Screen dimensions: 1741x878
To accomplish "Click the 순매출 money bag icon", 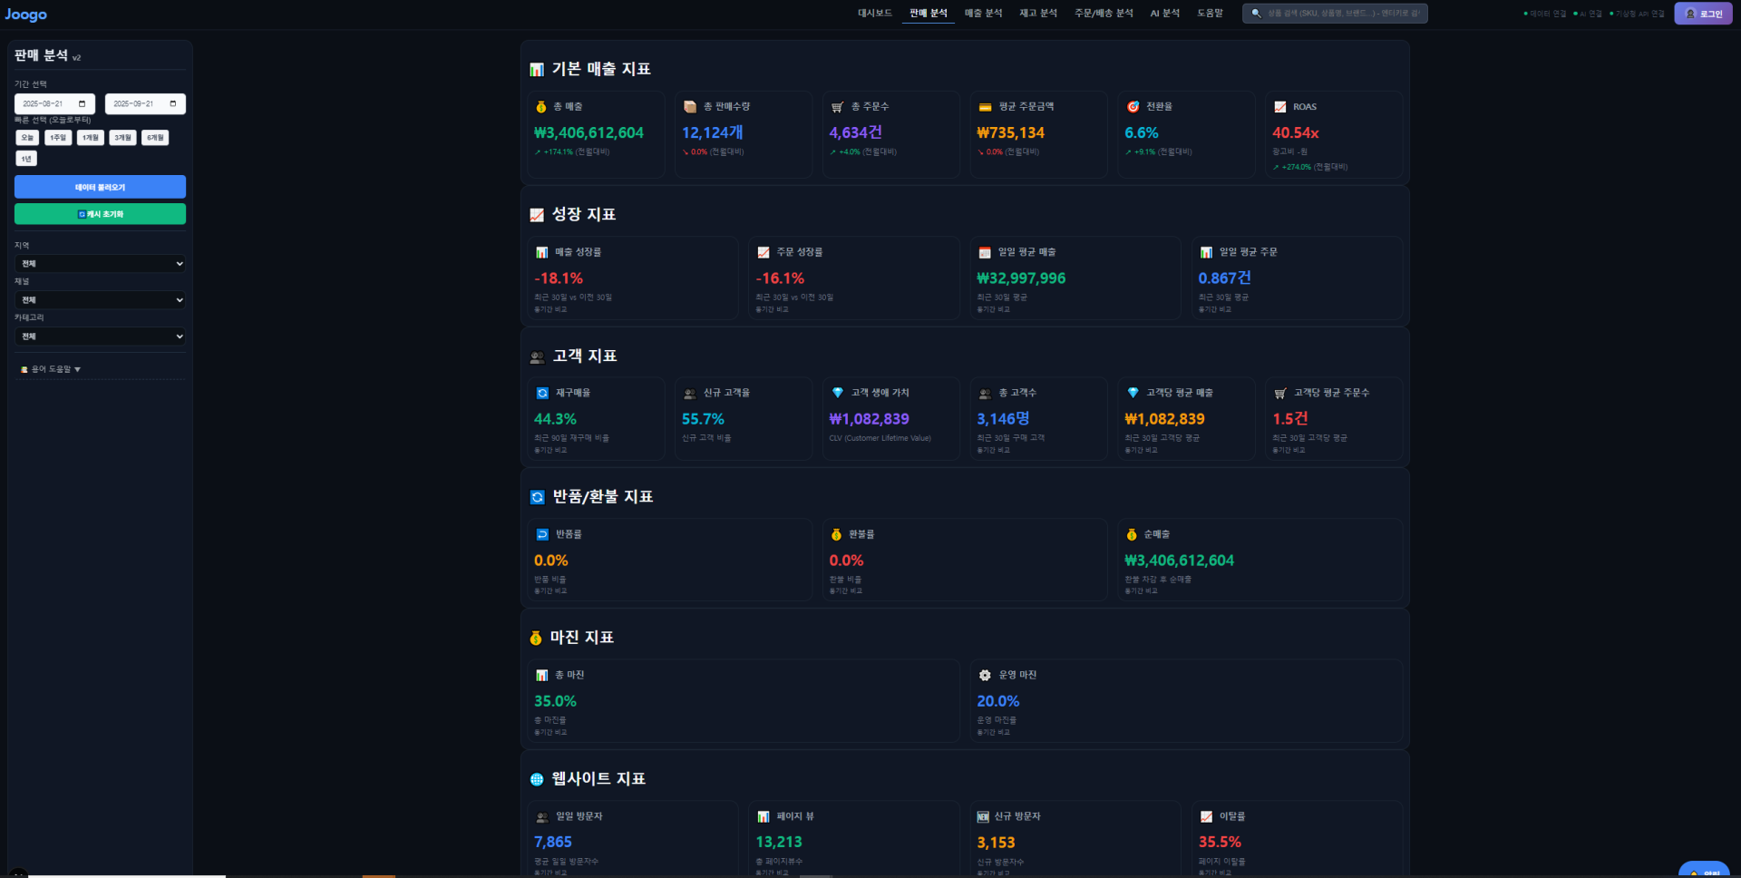I will [1132, 534].
